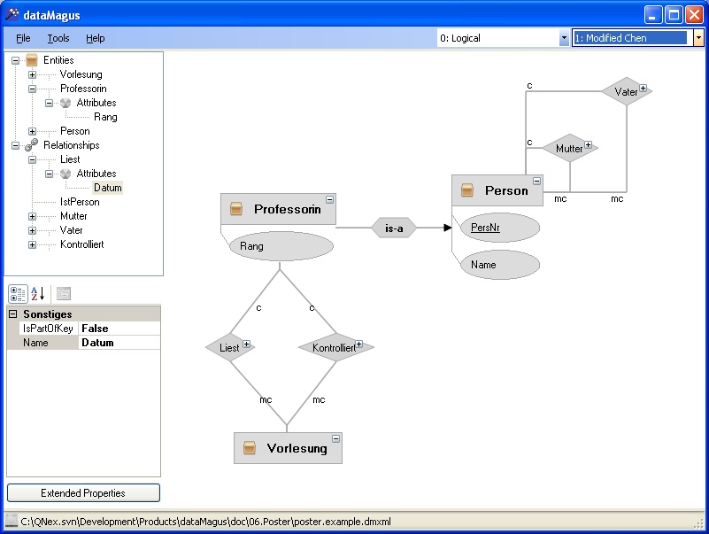Image resolution: width=709 pixels, height=534 pixels.
Task: Expand the Vater tree node
Action: (32, 230)
